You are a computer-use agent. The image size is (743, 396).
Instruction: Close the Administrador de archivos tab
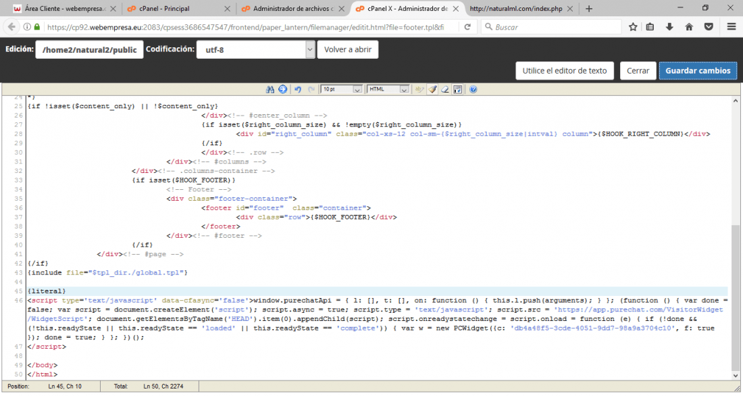(x=341, y=9)
